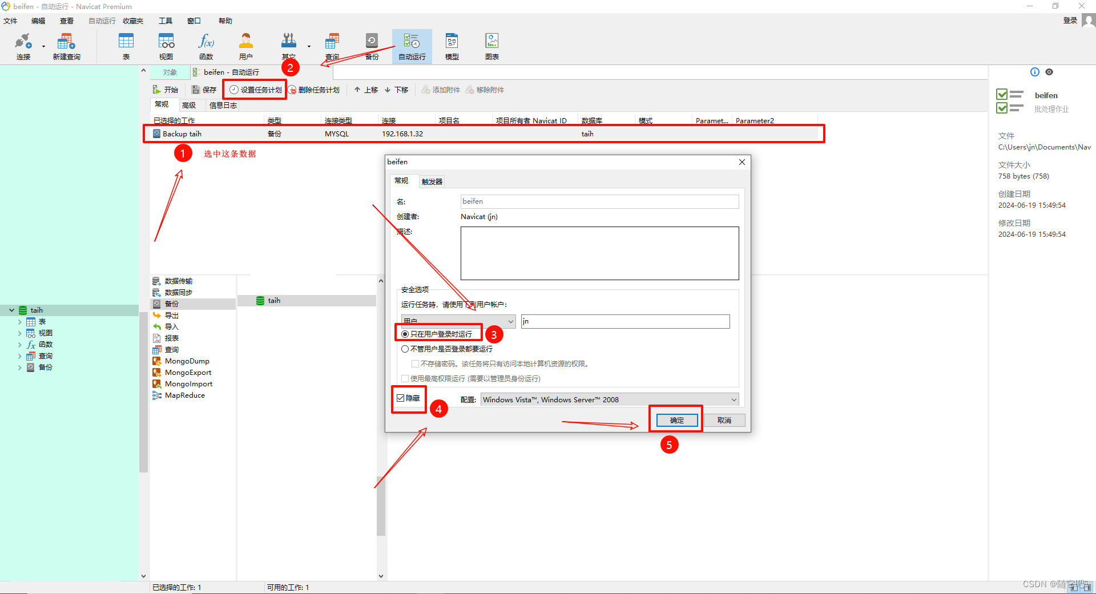Click the eye preview icon in the right panel

1049,72
